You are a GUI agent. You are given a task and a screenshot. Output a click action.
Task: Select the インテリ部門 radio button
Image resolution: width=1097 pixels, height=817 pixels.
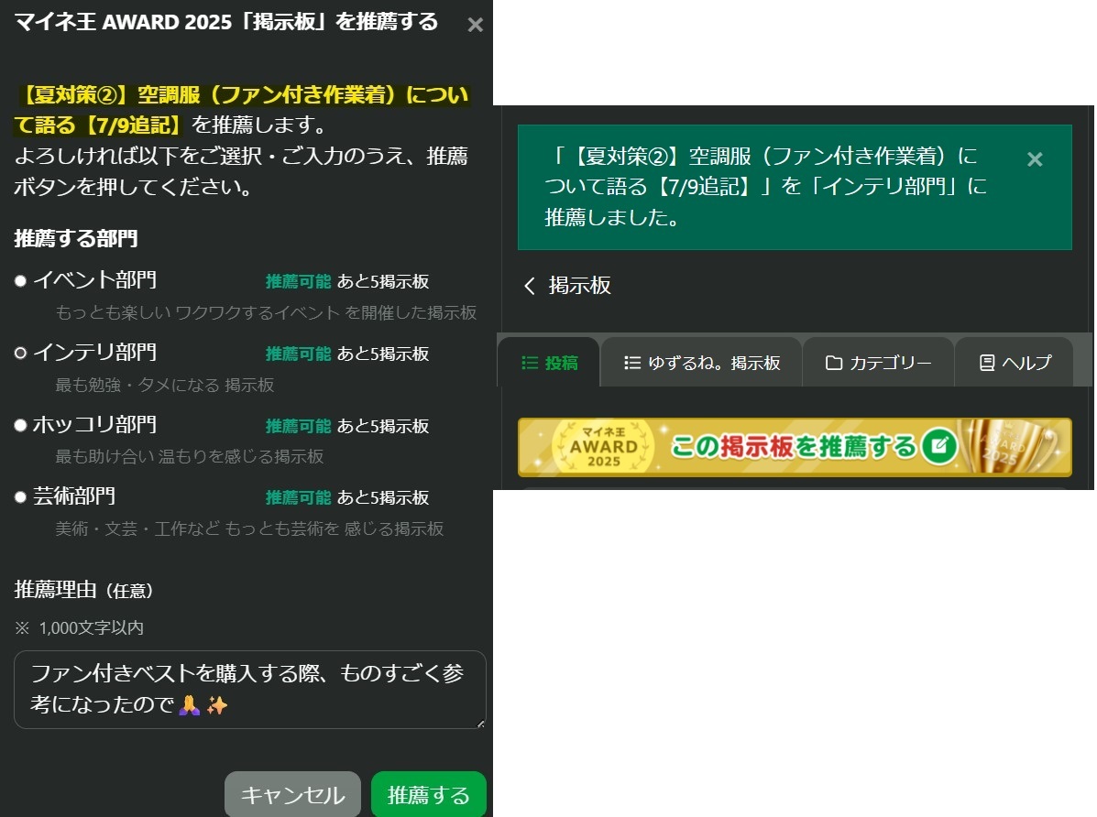(x=20, y=353)
